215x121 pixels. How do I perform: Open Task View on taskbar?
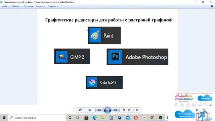(x=78, y=118)
